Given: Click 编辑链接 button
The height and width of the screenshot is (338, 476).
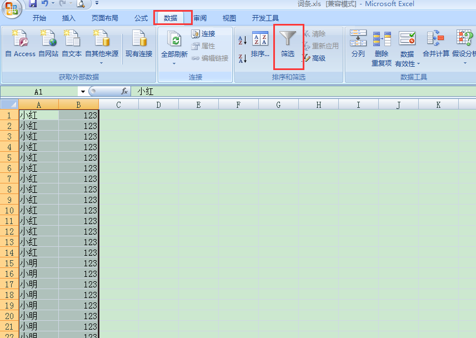Looking at the screenshot, I should 209,58.
